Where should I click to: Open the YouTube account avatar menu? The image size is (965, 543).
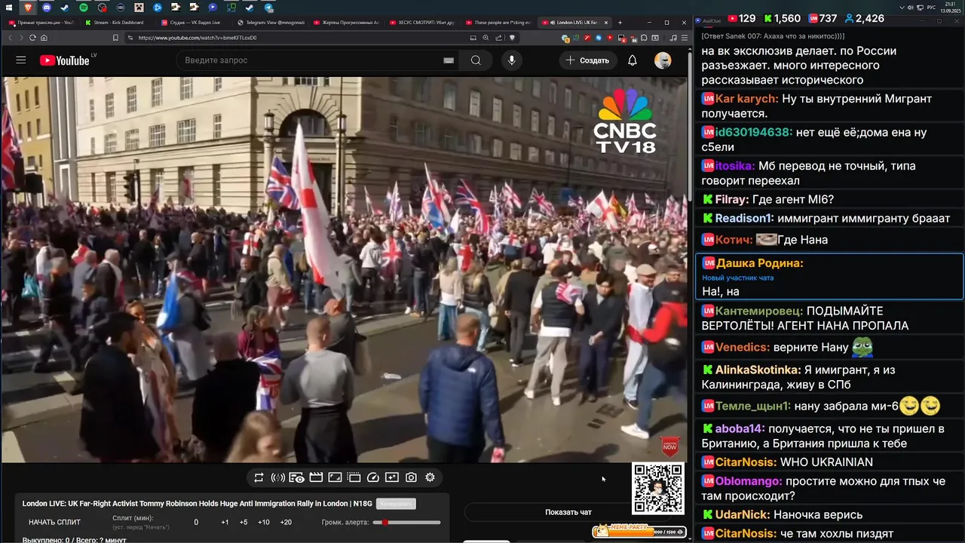pos(663,60)
